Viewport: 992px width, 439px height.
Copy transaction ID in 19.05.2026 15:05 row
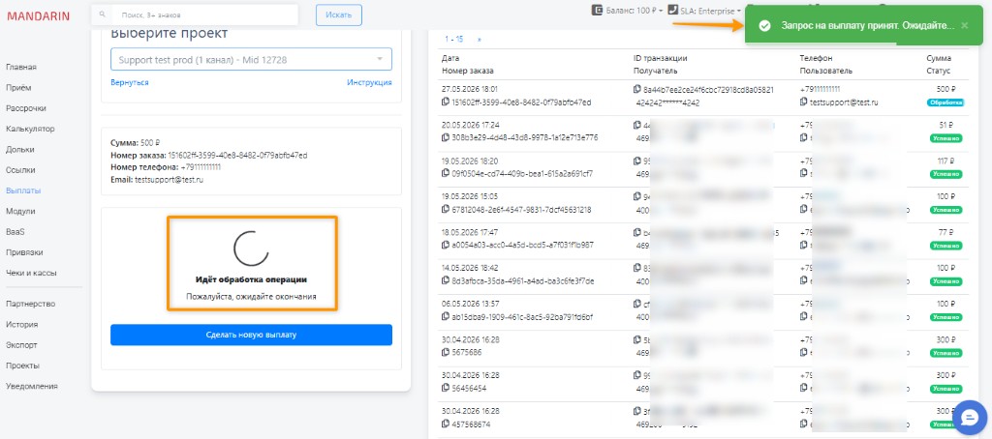637,196
